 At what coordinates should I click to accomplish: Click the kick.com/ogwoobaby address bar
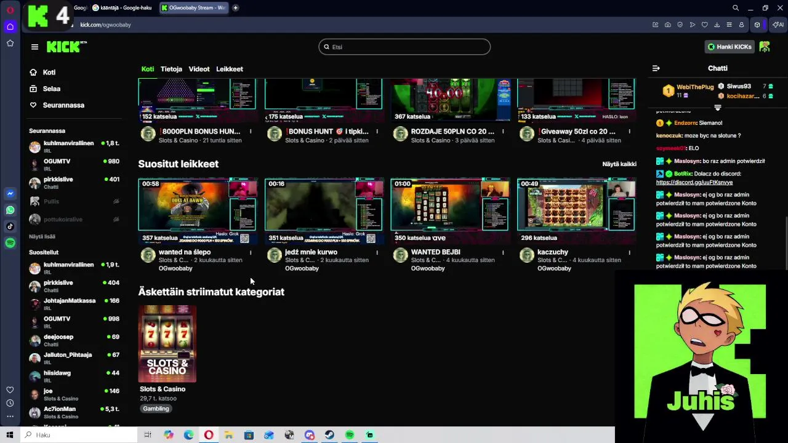tap(105, 25)
